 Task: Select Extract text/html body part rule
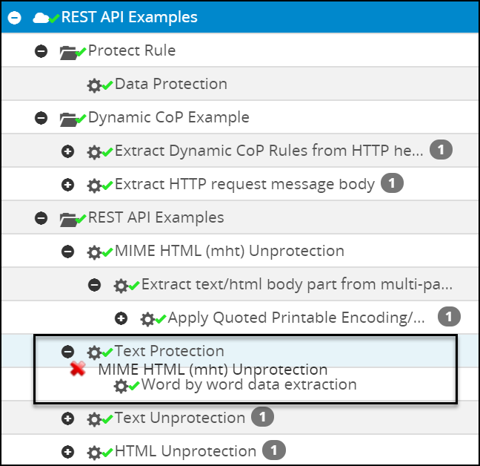point(297,284)
